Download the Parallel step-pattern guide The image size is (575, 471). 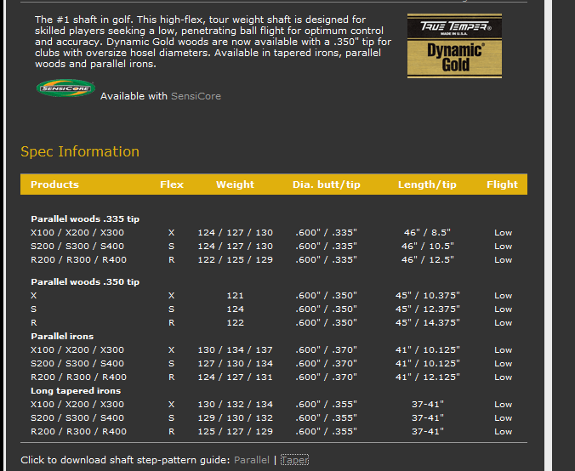click(x=252, y=460)
